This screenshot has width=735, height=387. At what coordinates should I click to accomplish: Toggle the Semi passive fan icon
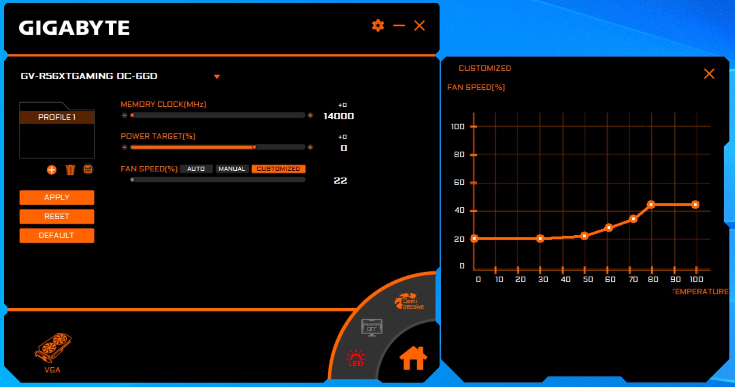pos(409,302)
